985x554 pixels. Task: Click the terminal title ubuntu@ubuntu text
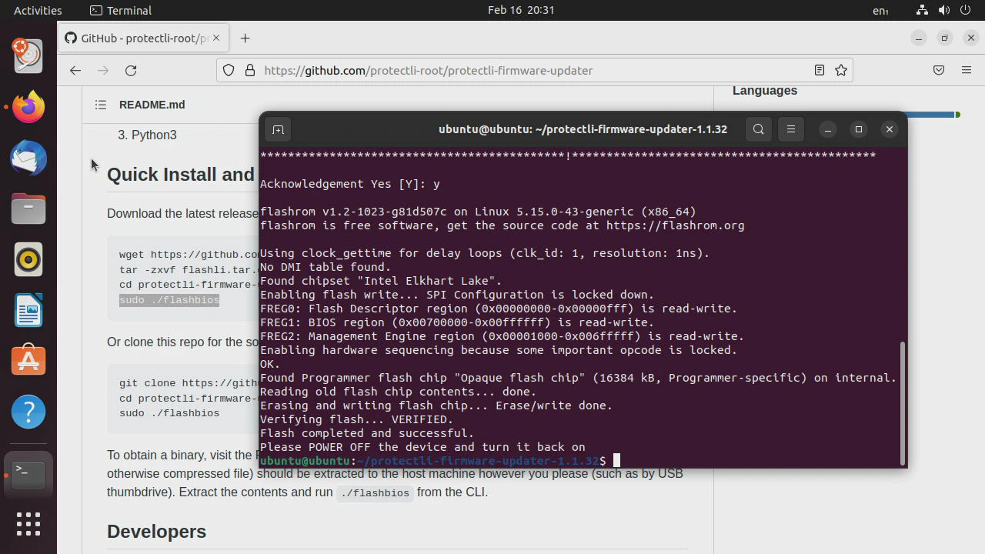583,129
